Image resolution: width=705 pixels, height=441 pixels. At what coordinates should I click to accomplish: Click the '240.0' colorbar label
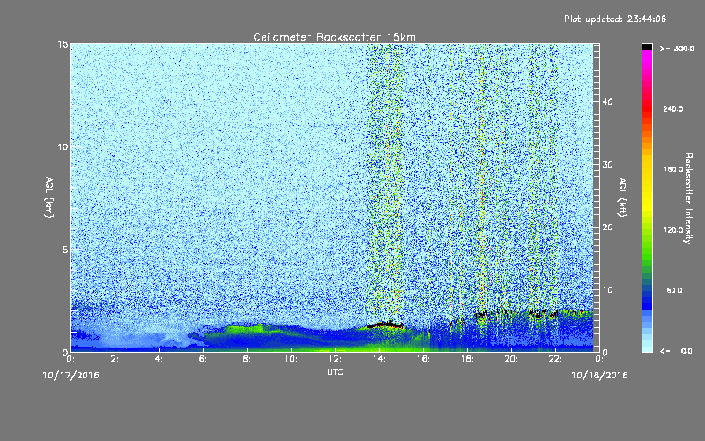click(x=673, y=108)
